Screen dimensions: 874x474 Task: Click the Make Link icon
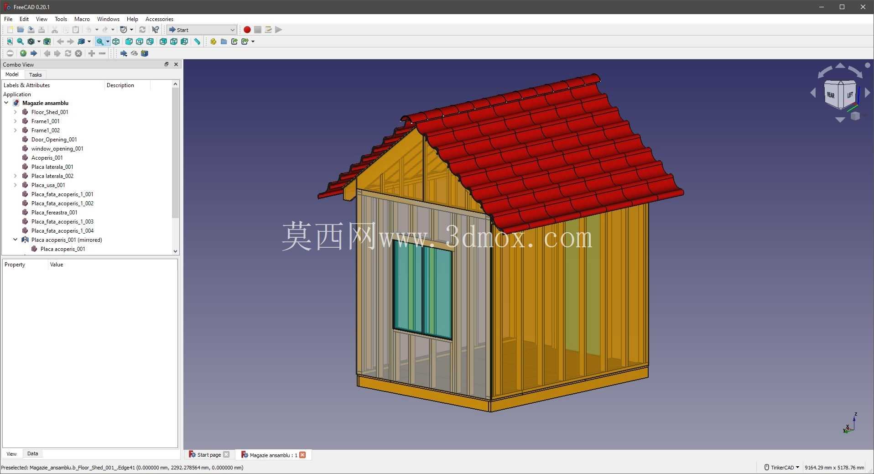tap(234, 42)
